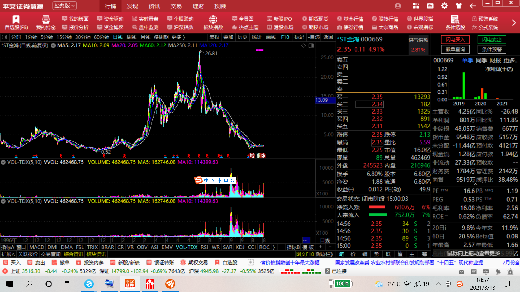Click the diamond icon above chart
The width and height of the screenshot is (520, 292).
pos(304,45)
